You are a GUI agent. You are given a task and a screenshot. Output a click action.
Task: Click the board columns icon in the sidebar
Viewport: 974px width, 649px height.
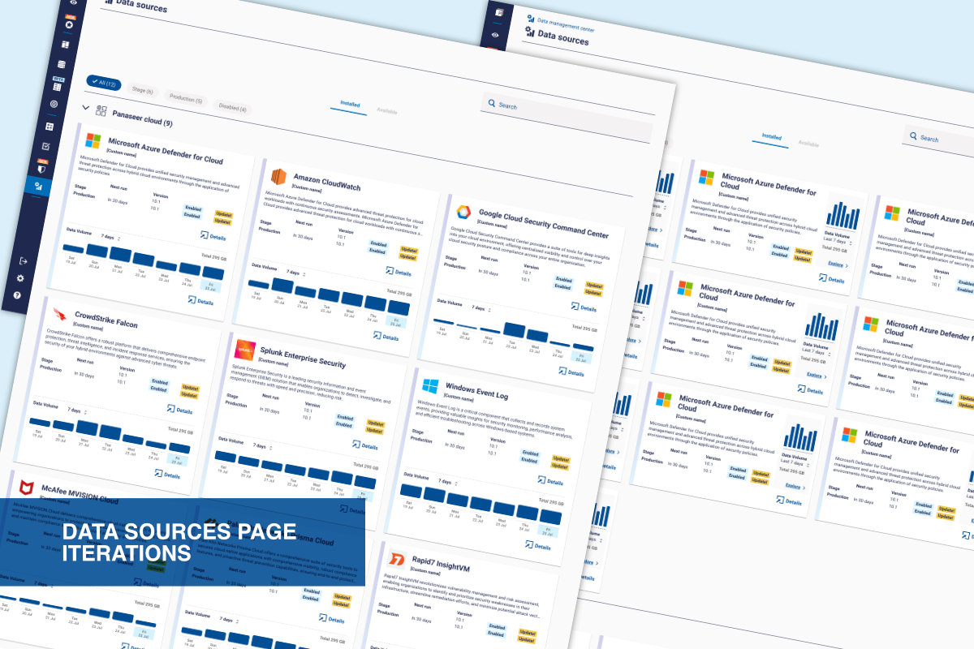point(66,45)
